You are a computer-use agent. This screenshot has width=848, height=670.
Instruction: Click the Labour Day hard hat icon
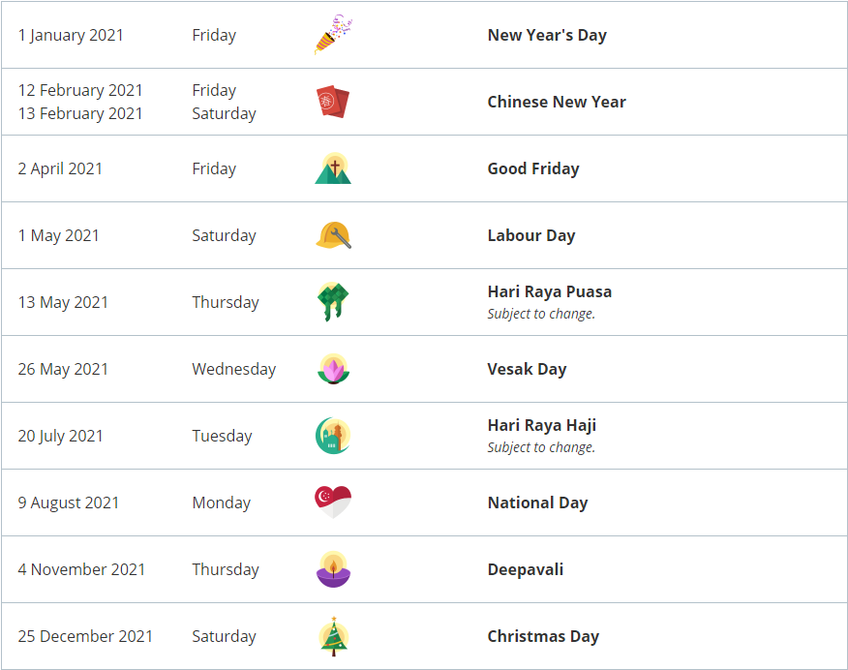coord(333,235)
